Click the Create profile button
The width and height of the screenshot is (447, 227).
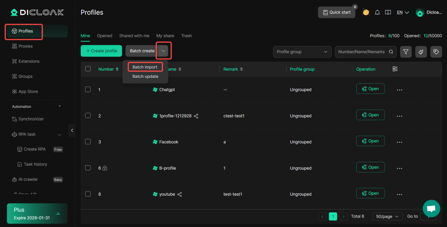[x=101, y=51]
